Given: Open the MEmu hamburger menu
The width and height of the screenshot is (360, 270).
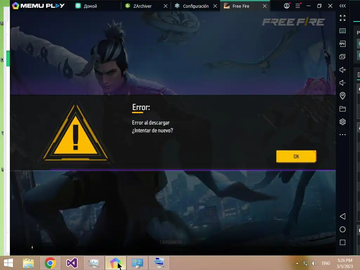Looking at the screenshot, I should coord(298,6).
